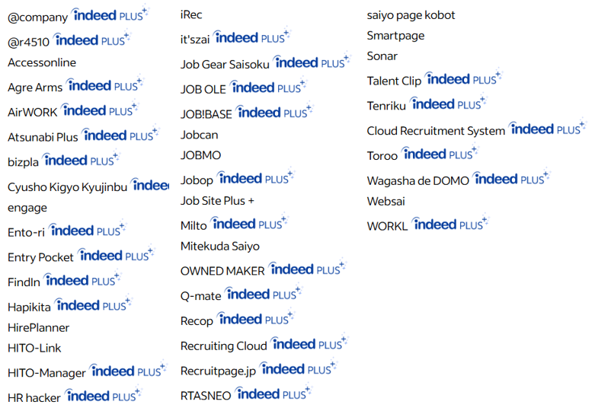Image resolution: width=595 pixels, height=411 pixels.
Task: Click the Jobcan list item
Action: point(199,135)
